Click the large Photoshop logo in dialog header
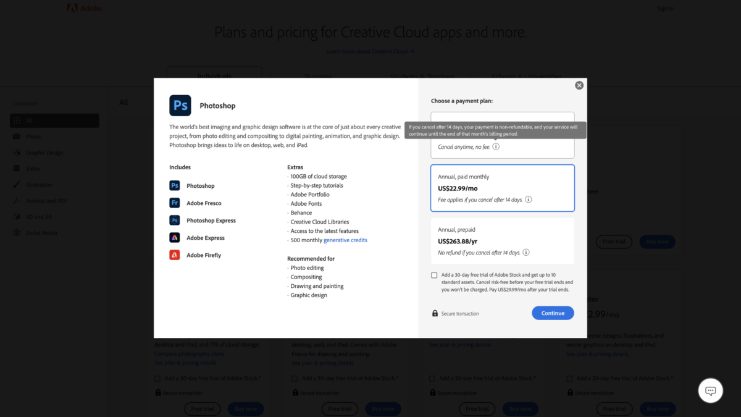The height and width of the screenshot is (417, 741). (180, 106)
